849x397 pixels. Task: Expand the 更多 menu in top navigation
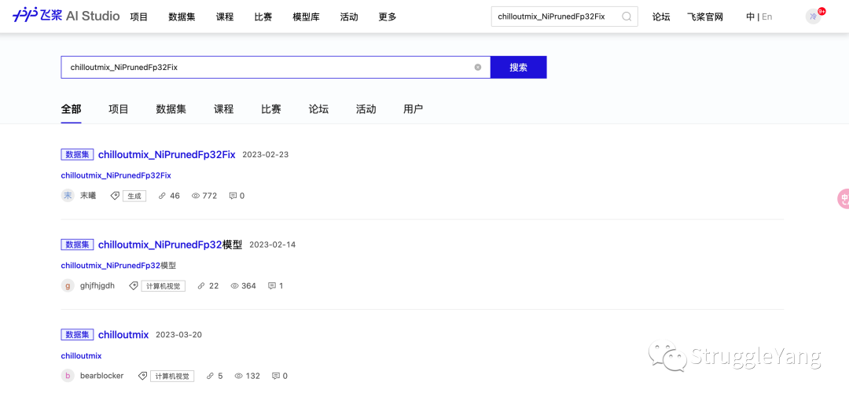(x=388, y=17)
